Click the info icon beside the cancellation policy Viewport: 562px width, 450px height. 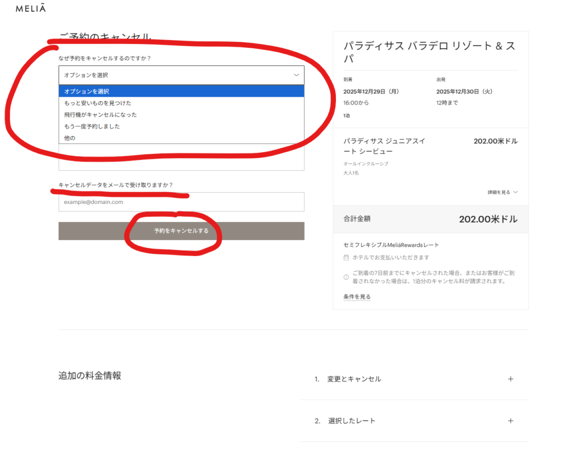click(x=346, y=277)
